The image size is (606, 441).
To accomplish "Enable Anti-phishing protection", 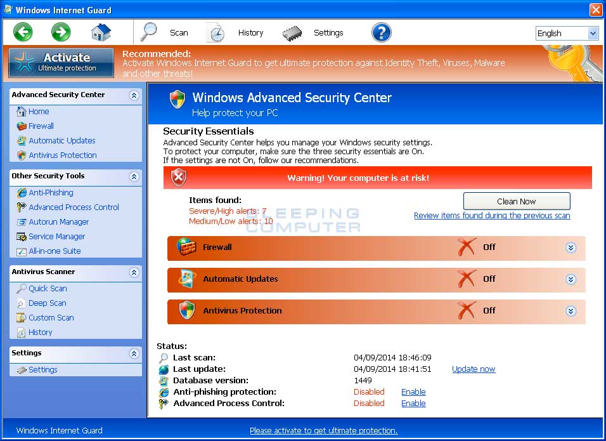I will (x=413, y=392).
